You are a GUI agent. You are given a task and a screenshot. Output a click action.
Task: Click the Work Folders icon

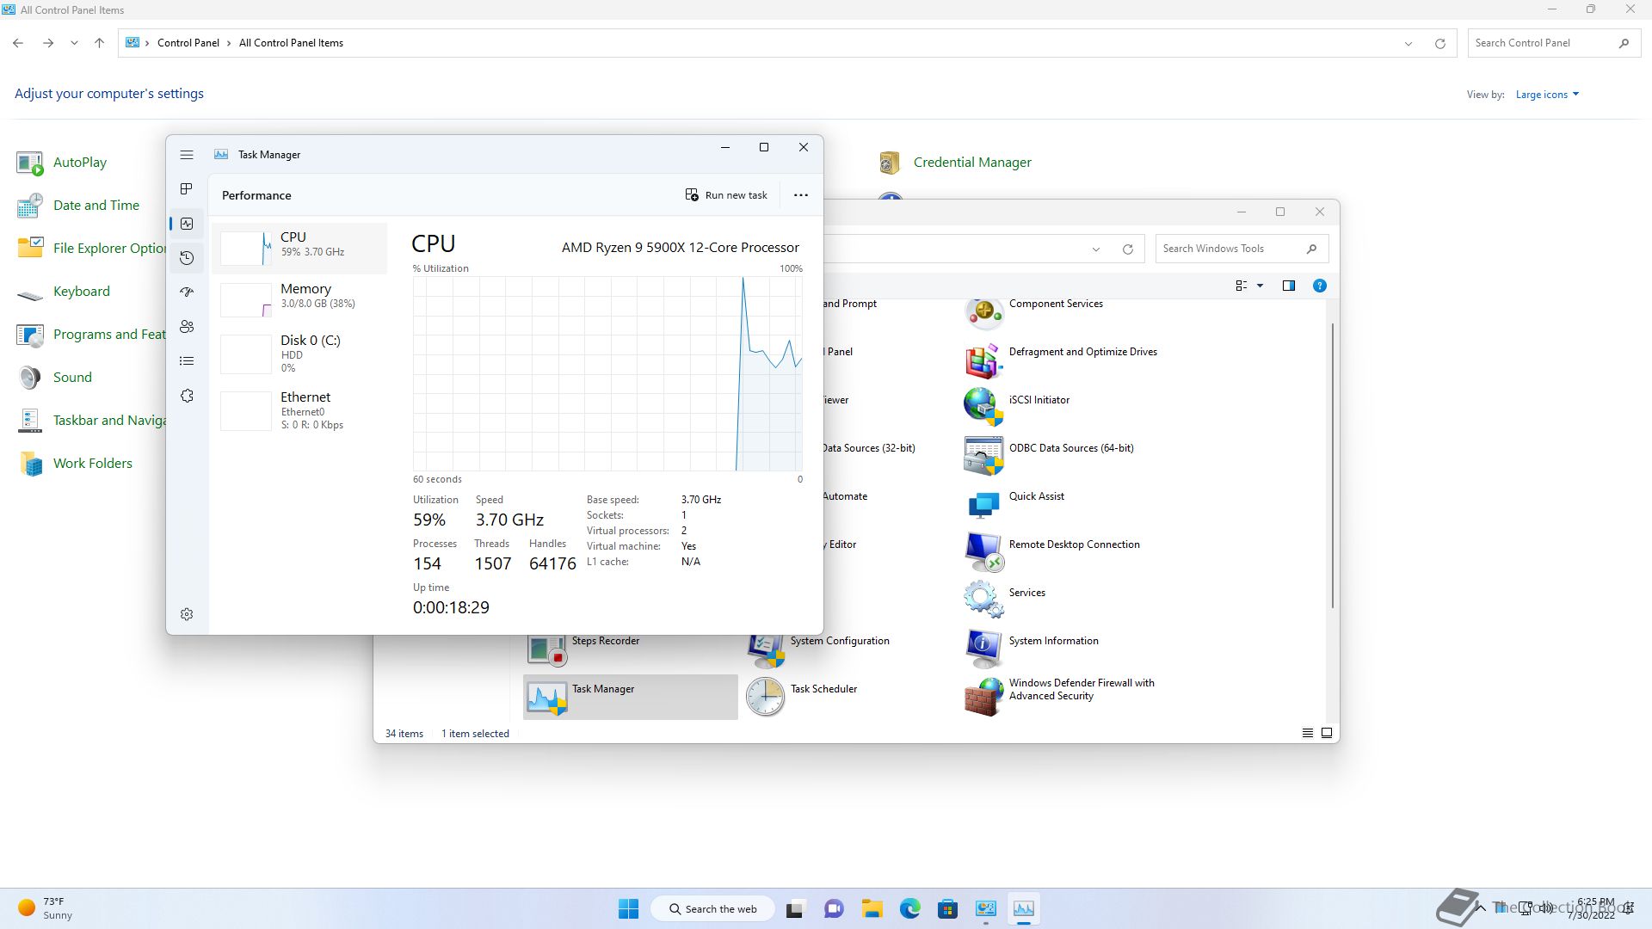[30, 464]
